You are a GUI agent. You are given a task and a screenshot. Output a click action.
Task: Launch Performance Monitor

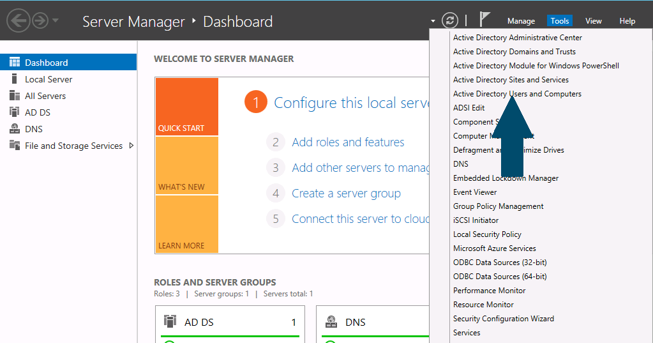coord(490,291)
